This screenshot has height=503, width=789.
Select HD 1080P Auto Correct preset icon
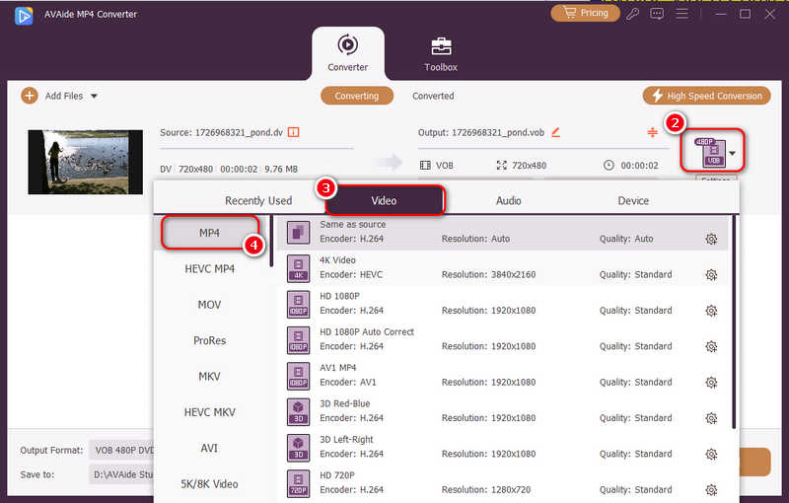[x=299, y=339]
